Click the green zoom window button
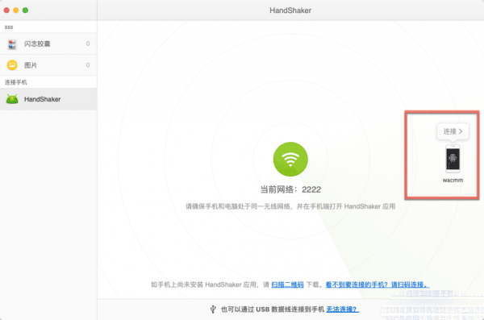The image size is (484, 320). click(25, 10)
